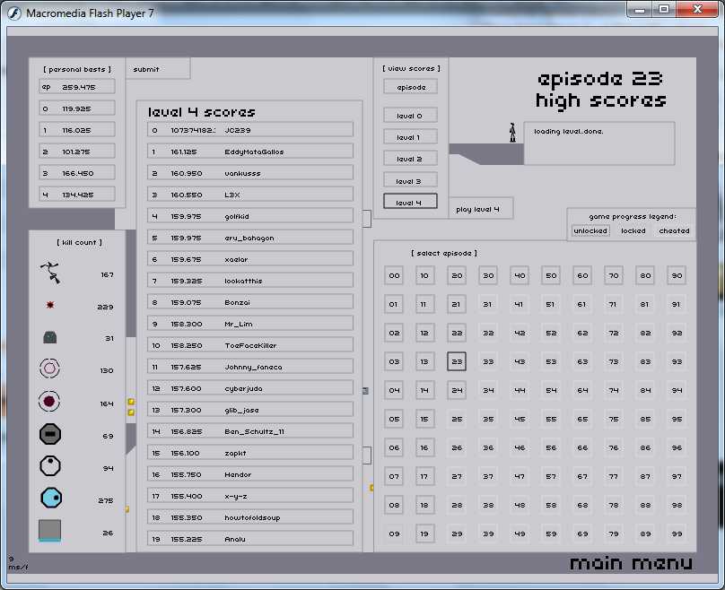
Task: Select level 3 in view scores
Action: point(410,180)
